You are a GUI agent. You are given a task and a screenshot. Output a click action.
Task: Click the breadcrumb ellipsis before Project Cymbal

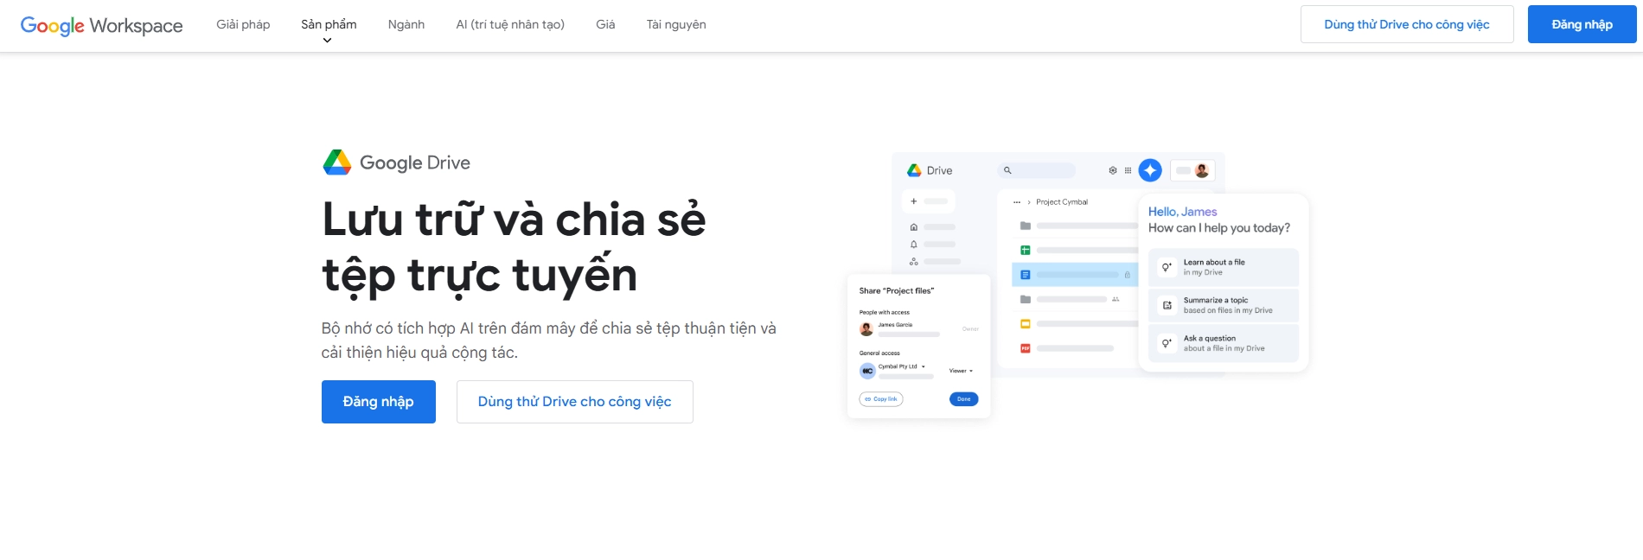pos(1017,202)
